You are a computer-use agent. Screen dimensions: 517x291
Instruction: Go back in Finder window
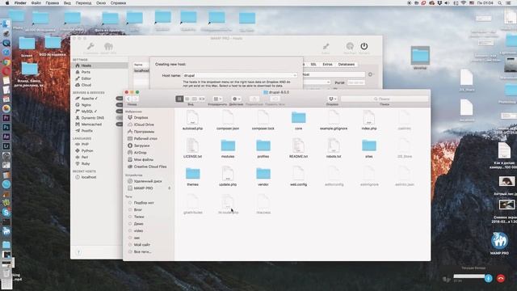[128, 99]
